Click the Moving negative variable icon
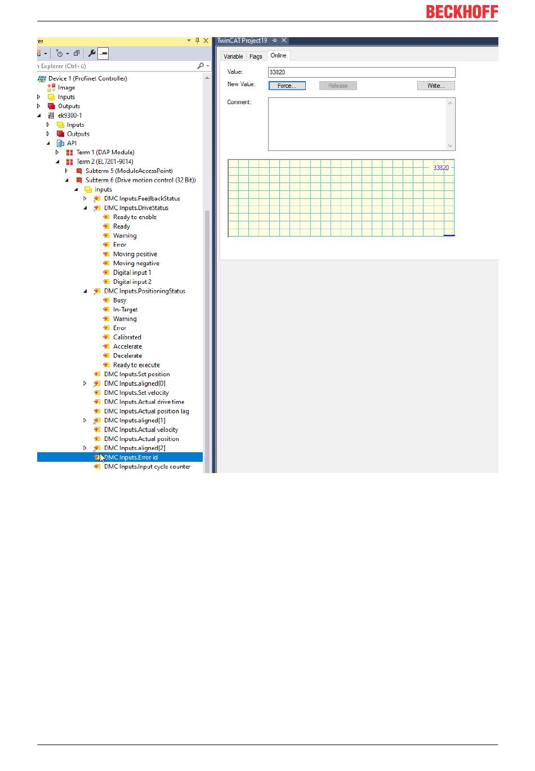Viewport: 535px width, 771px height. (106, 263)
